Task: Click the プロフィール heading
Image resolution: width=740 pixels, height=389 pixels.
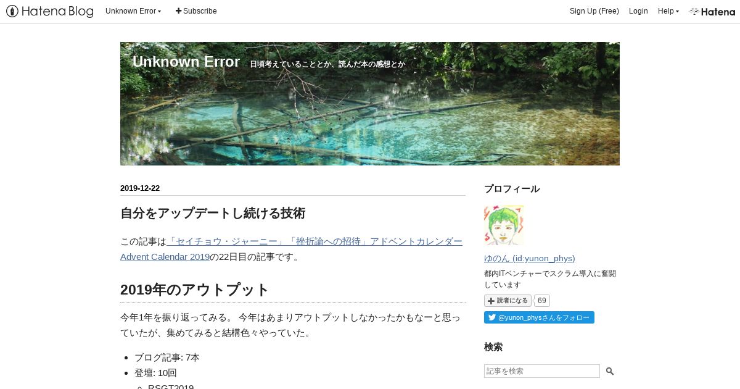Action: click(x=512, y=189)
